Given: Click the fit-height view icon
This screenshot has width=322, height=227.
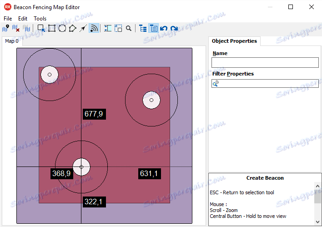Looking at the screenshot, I should pyautogui.click(x=108, y=28).
